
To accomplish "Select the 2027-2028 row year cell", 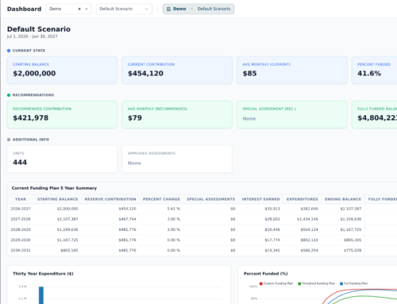I will click(21, 219).
